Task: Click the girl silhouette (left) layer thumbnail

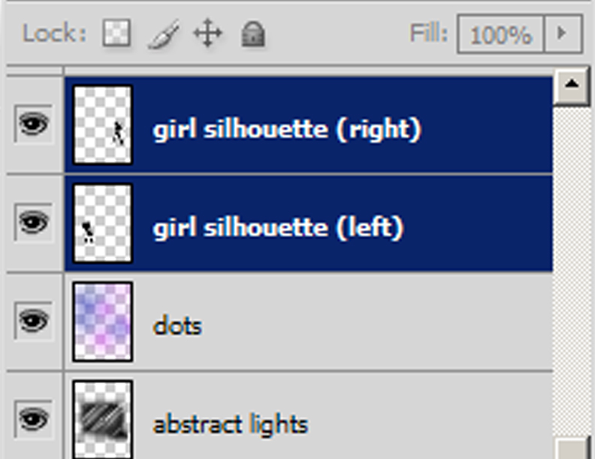Action: click(103, 223)
